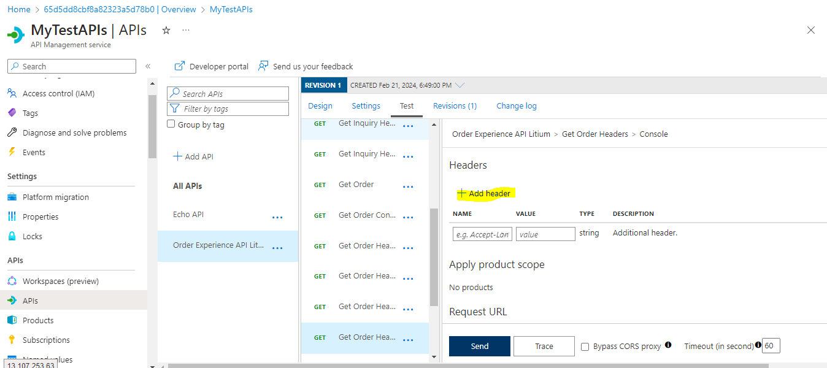Viewport: 827px width, 368px height.
Task: Click the API Management service logo icon
Action: click(16, 35)
